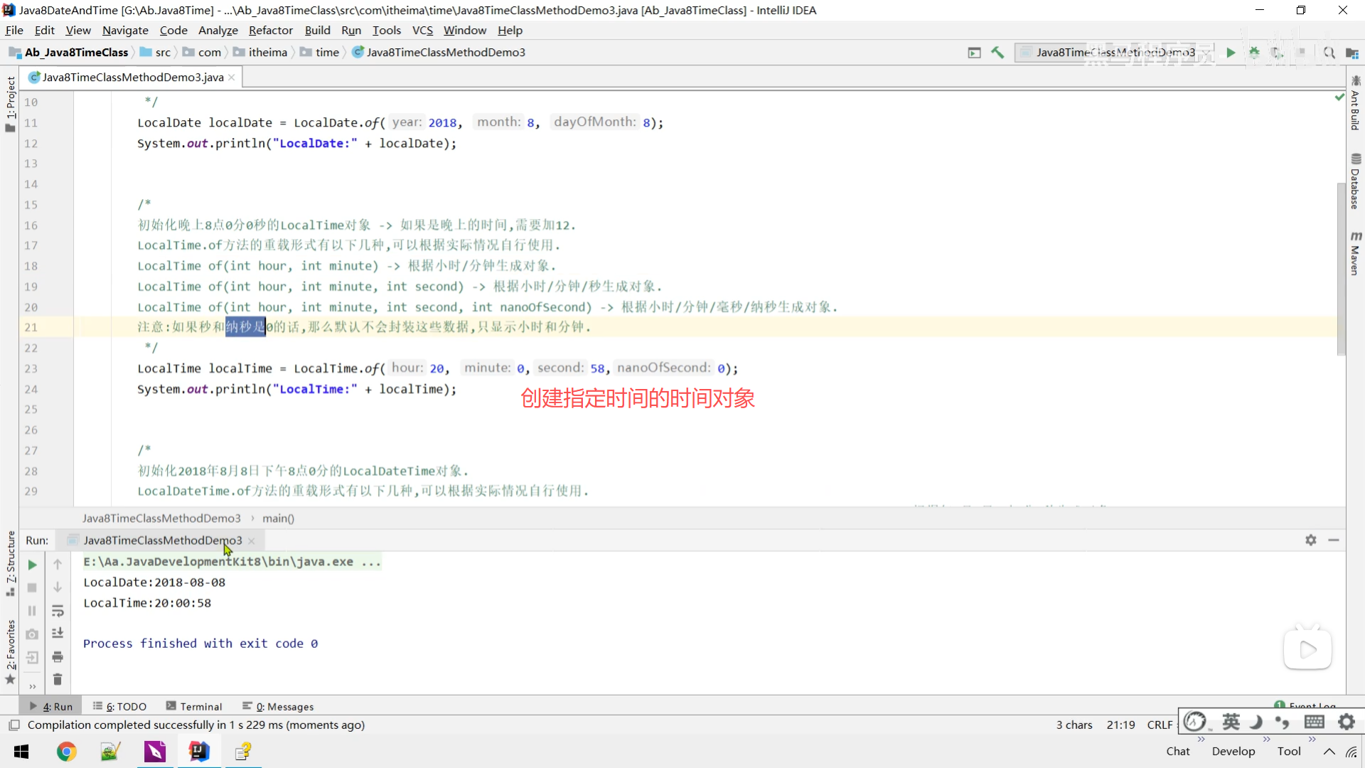Open Chrome from the Windows taskbar
Image resolution: width=1365 pixels, height=768 pixels.
[x=66, y=752]
